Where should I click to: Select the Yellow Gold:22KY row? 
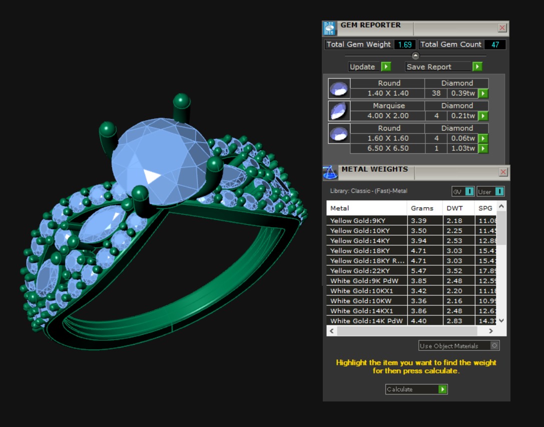click(x=411, y=271)
